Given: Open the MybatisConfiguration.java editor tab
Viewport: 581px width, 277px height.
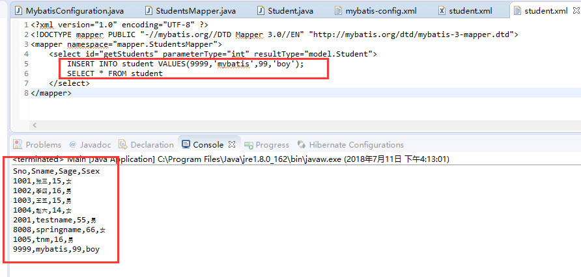Looking at the screenshot, I should pyautogui.click(x=74, y=11).
